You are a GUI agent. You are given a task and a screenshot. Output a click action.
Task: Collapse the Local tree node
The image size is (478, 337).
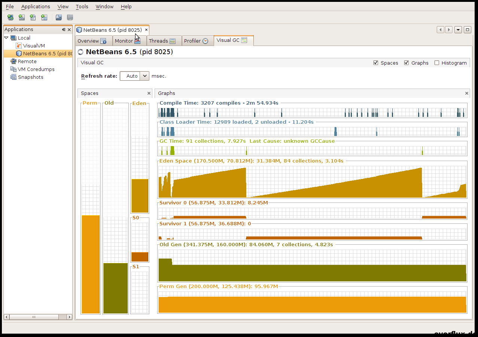coord(6,38)
